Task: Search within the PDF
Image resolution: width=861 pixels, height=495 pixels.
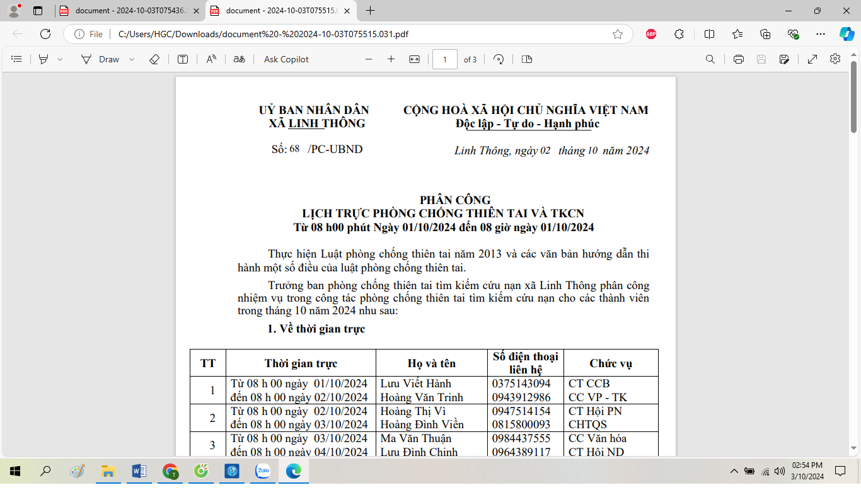Action: click(x=710, y=59)
